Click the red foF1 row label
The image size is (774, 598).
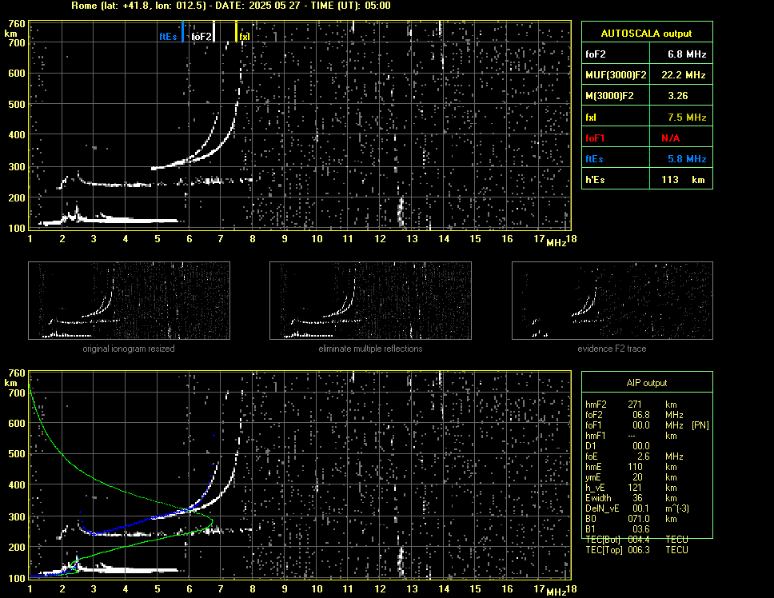[595, 138]
